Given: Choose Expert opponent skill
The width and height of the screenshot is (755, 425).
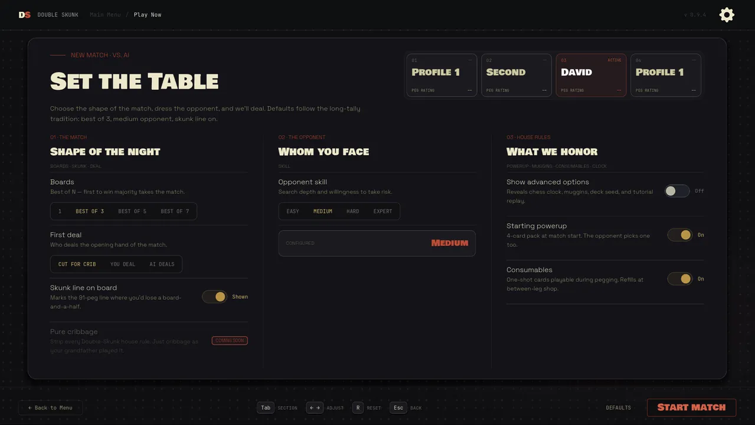Looking at the screenshot, I should click(x=383, y=211).
